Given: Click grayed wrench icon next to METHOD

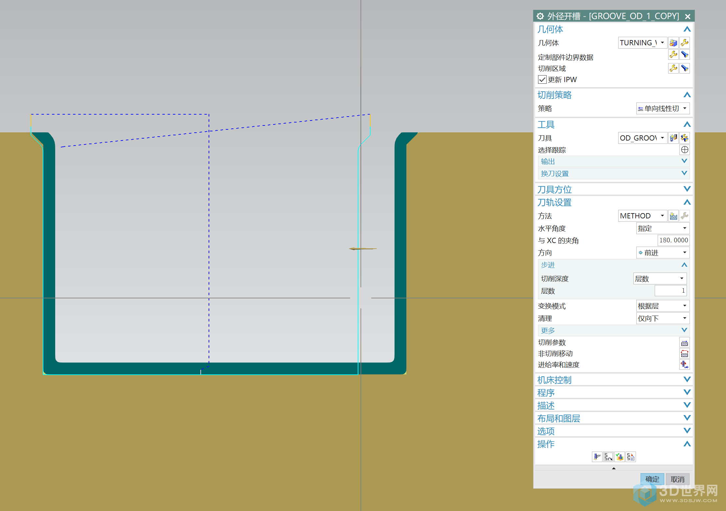Looking at the screenshot, I should point(685,216).
